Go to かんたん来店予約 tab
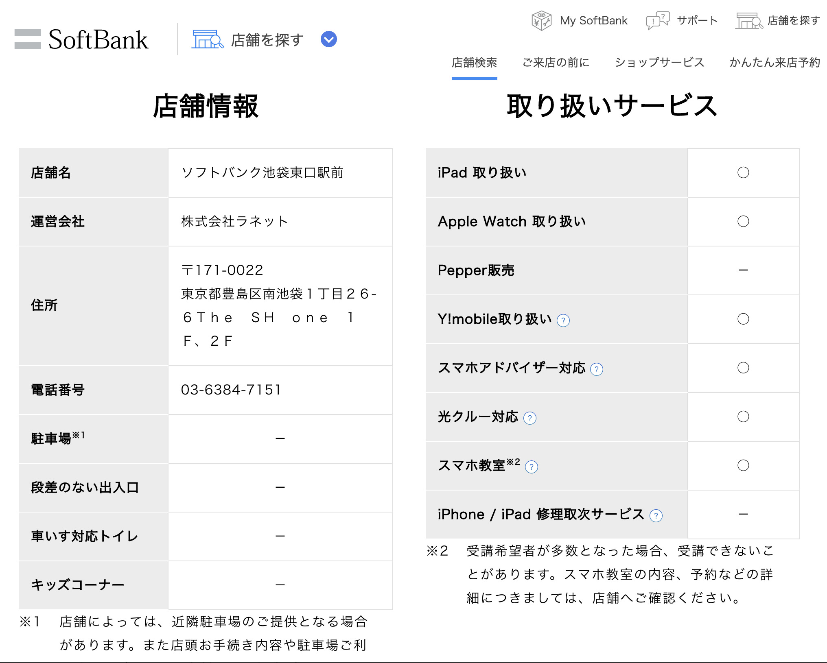This screenshot has height=663, width=827. pos(774,63)
